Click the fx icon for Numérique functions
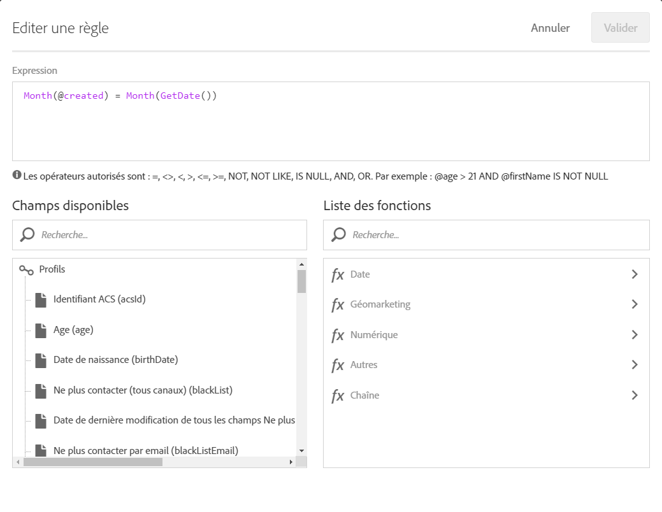The height and width of the screenshot is (512, 662). point(338,335)
